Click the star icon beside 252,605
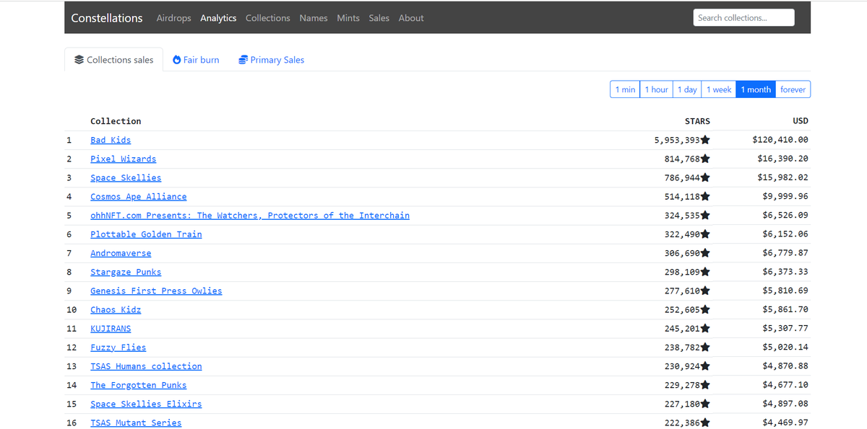 [705, 309]
